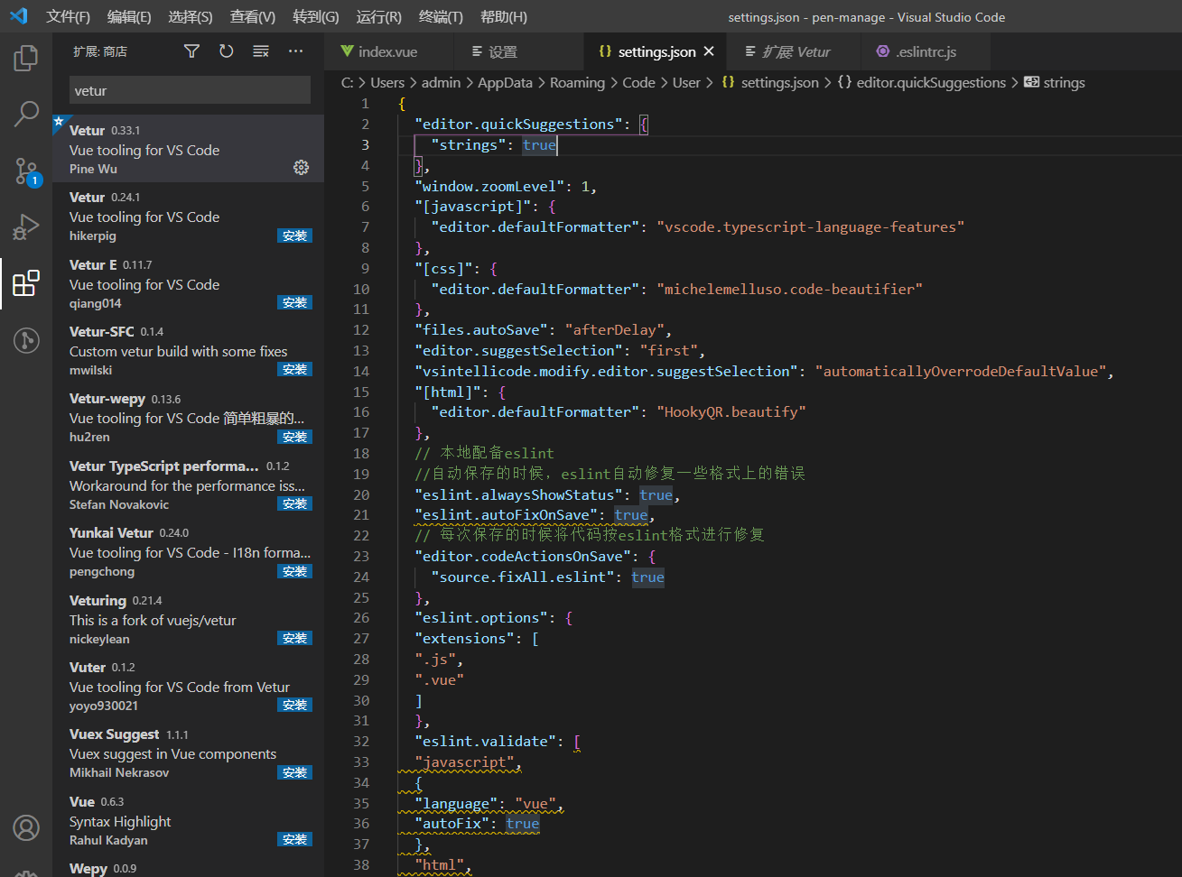Click "window.zoomLevel" setting key
The height and width of the screenshot is (877, 1182).
click(x=489, y=186)
